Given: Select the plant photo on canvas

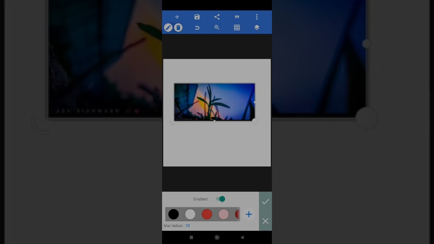Looking at the screenshot, I should tap(214, 102).
